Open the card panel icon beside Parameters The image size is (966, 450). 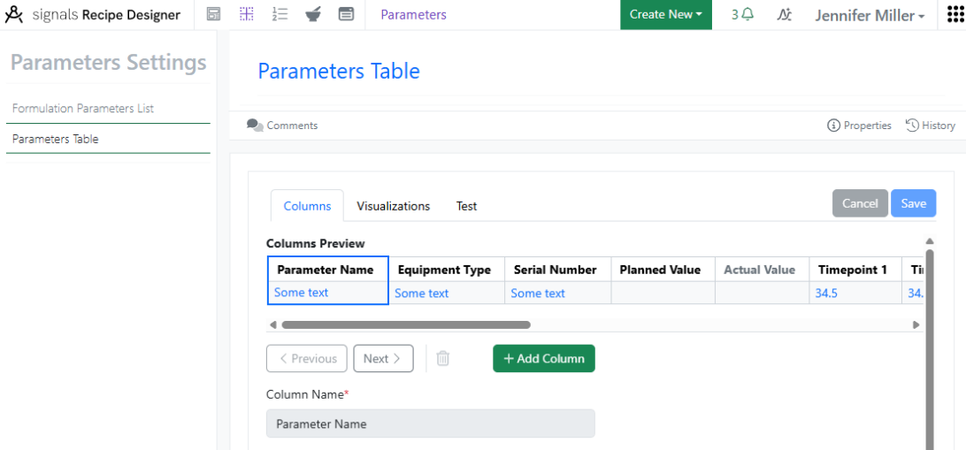[x=346, y=14]
